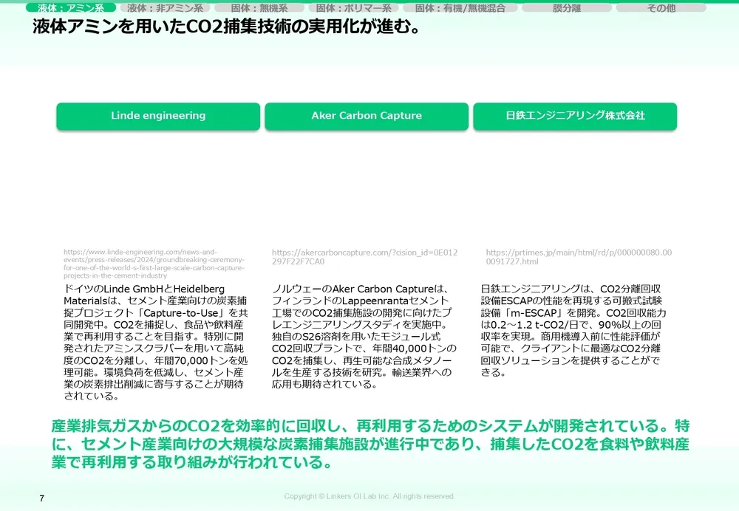
Task: Click the 日鉄エンジニアリング株式会社 header button
Action: (x=576, y=116)
